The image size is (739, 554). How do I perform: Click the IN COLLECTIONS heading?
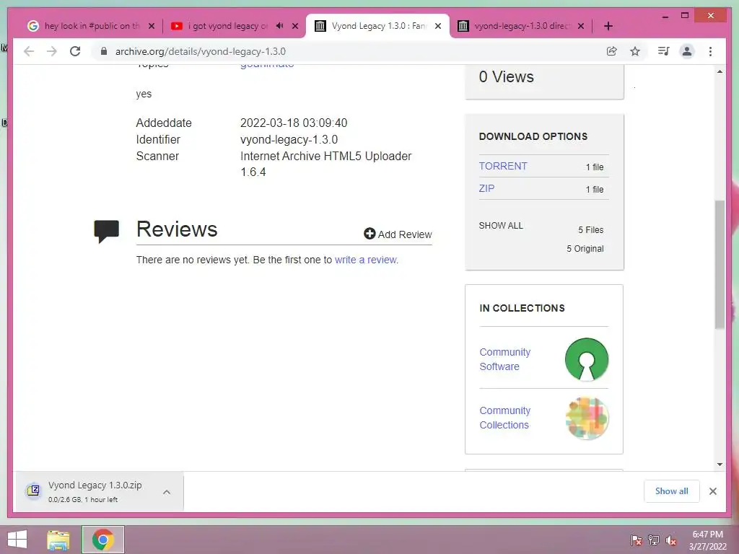[x=522, y=308]
